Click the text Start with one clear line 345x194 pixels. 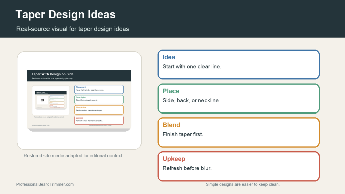point(192,67)
